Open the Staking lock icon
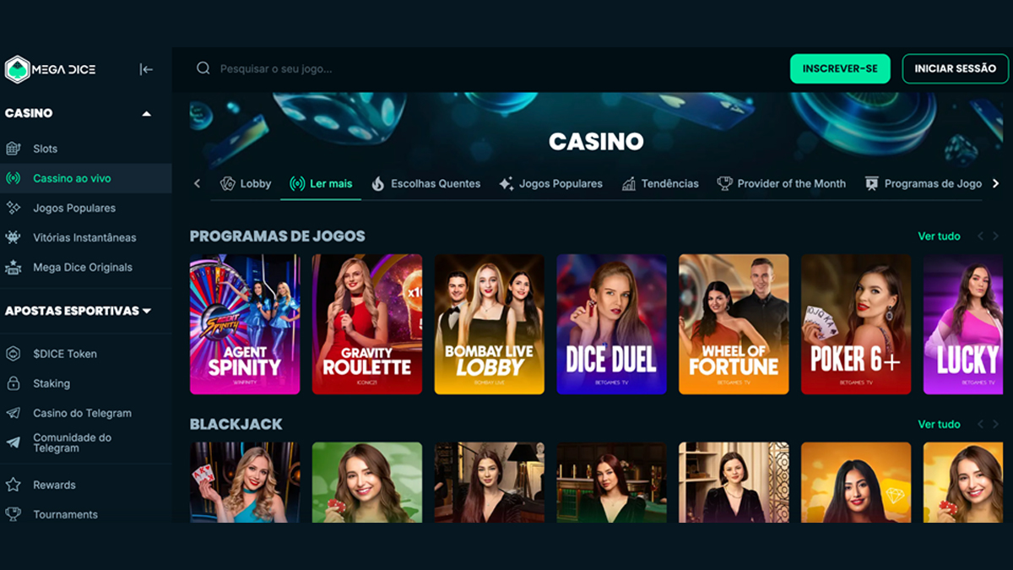The height and width of the screenshot is (570, 1013). [x=13, y=383]
